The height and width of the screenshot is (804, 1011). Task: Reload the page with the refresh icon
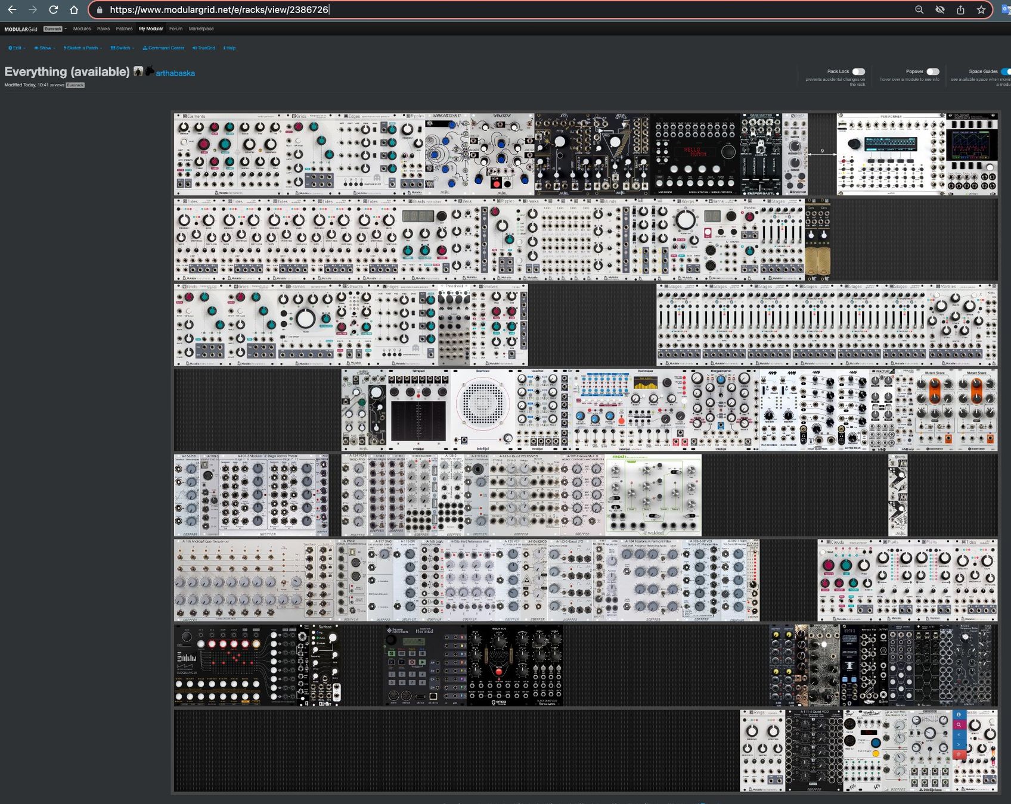(x=53, y=10)
